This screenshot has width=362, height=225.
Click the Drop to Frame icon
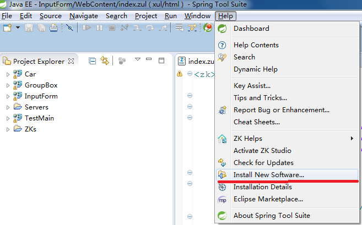[180, 28]
